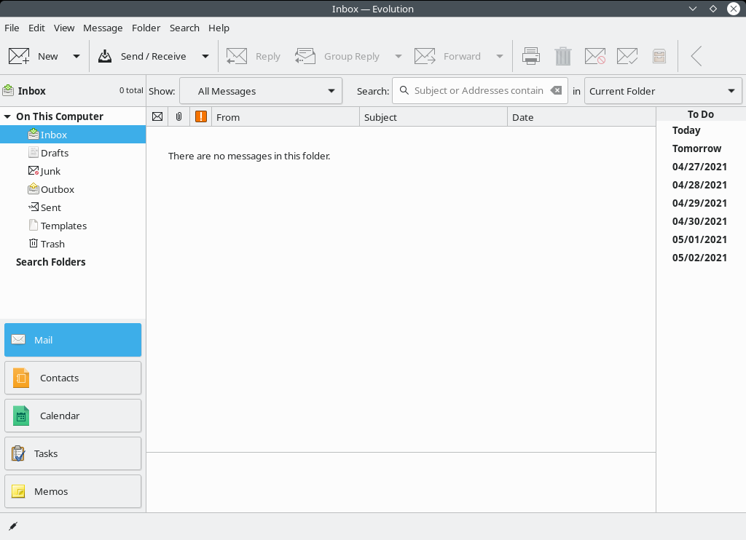Sort by the flagged column header
Image resolution: width=746 pixels, height=540 pixels.
(x=201, y=116)
